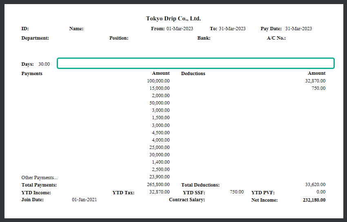347x222 pixels.
Task: Click the YTD Tax value "32,870.00"
Action: (160, 192)
